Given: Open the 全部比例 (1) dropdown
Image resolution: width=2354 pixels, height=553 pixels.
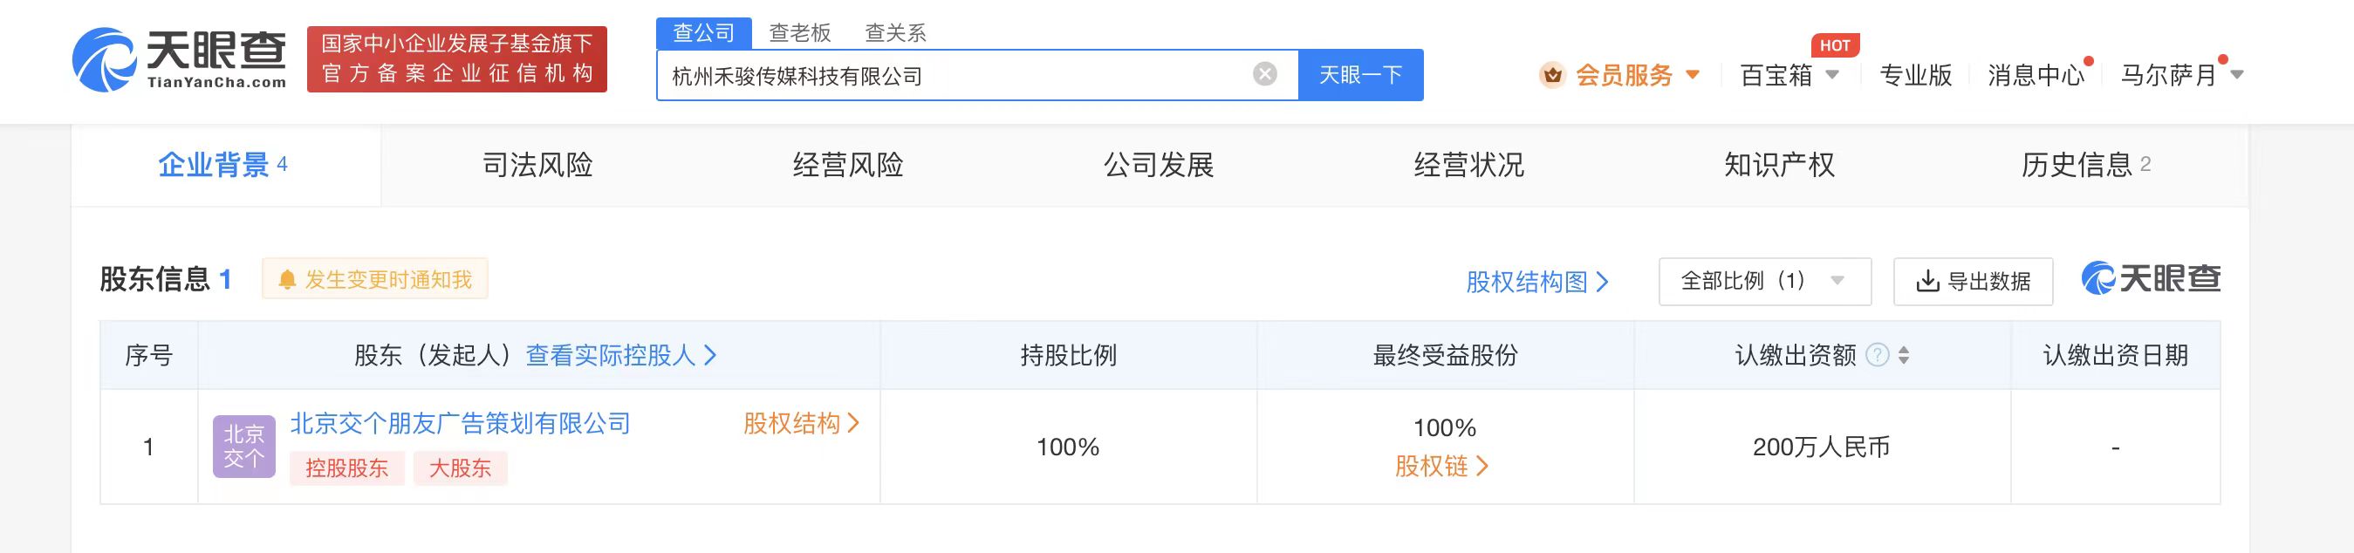Looking at the screenshot, I should pos(1763,281).
